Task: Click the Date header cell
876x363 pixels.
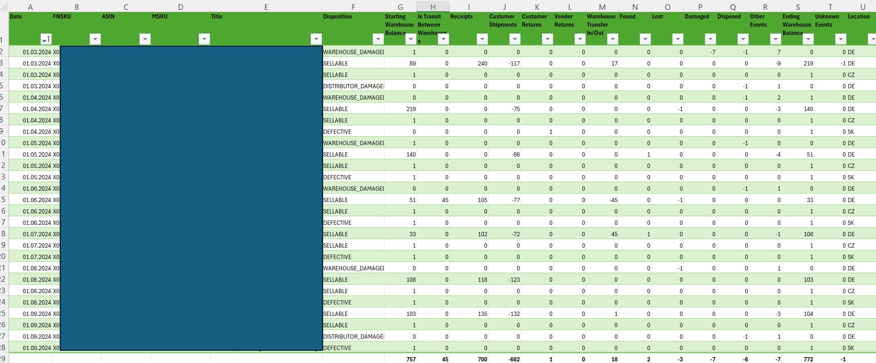Action: click(30, 29)
